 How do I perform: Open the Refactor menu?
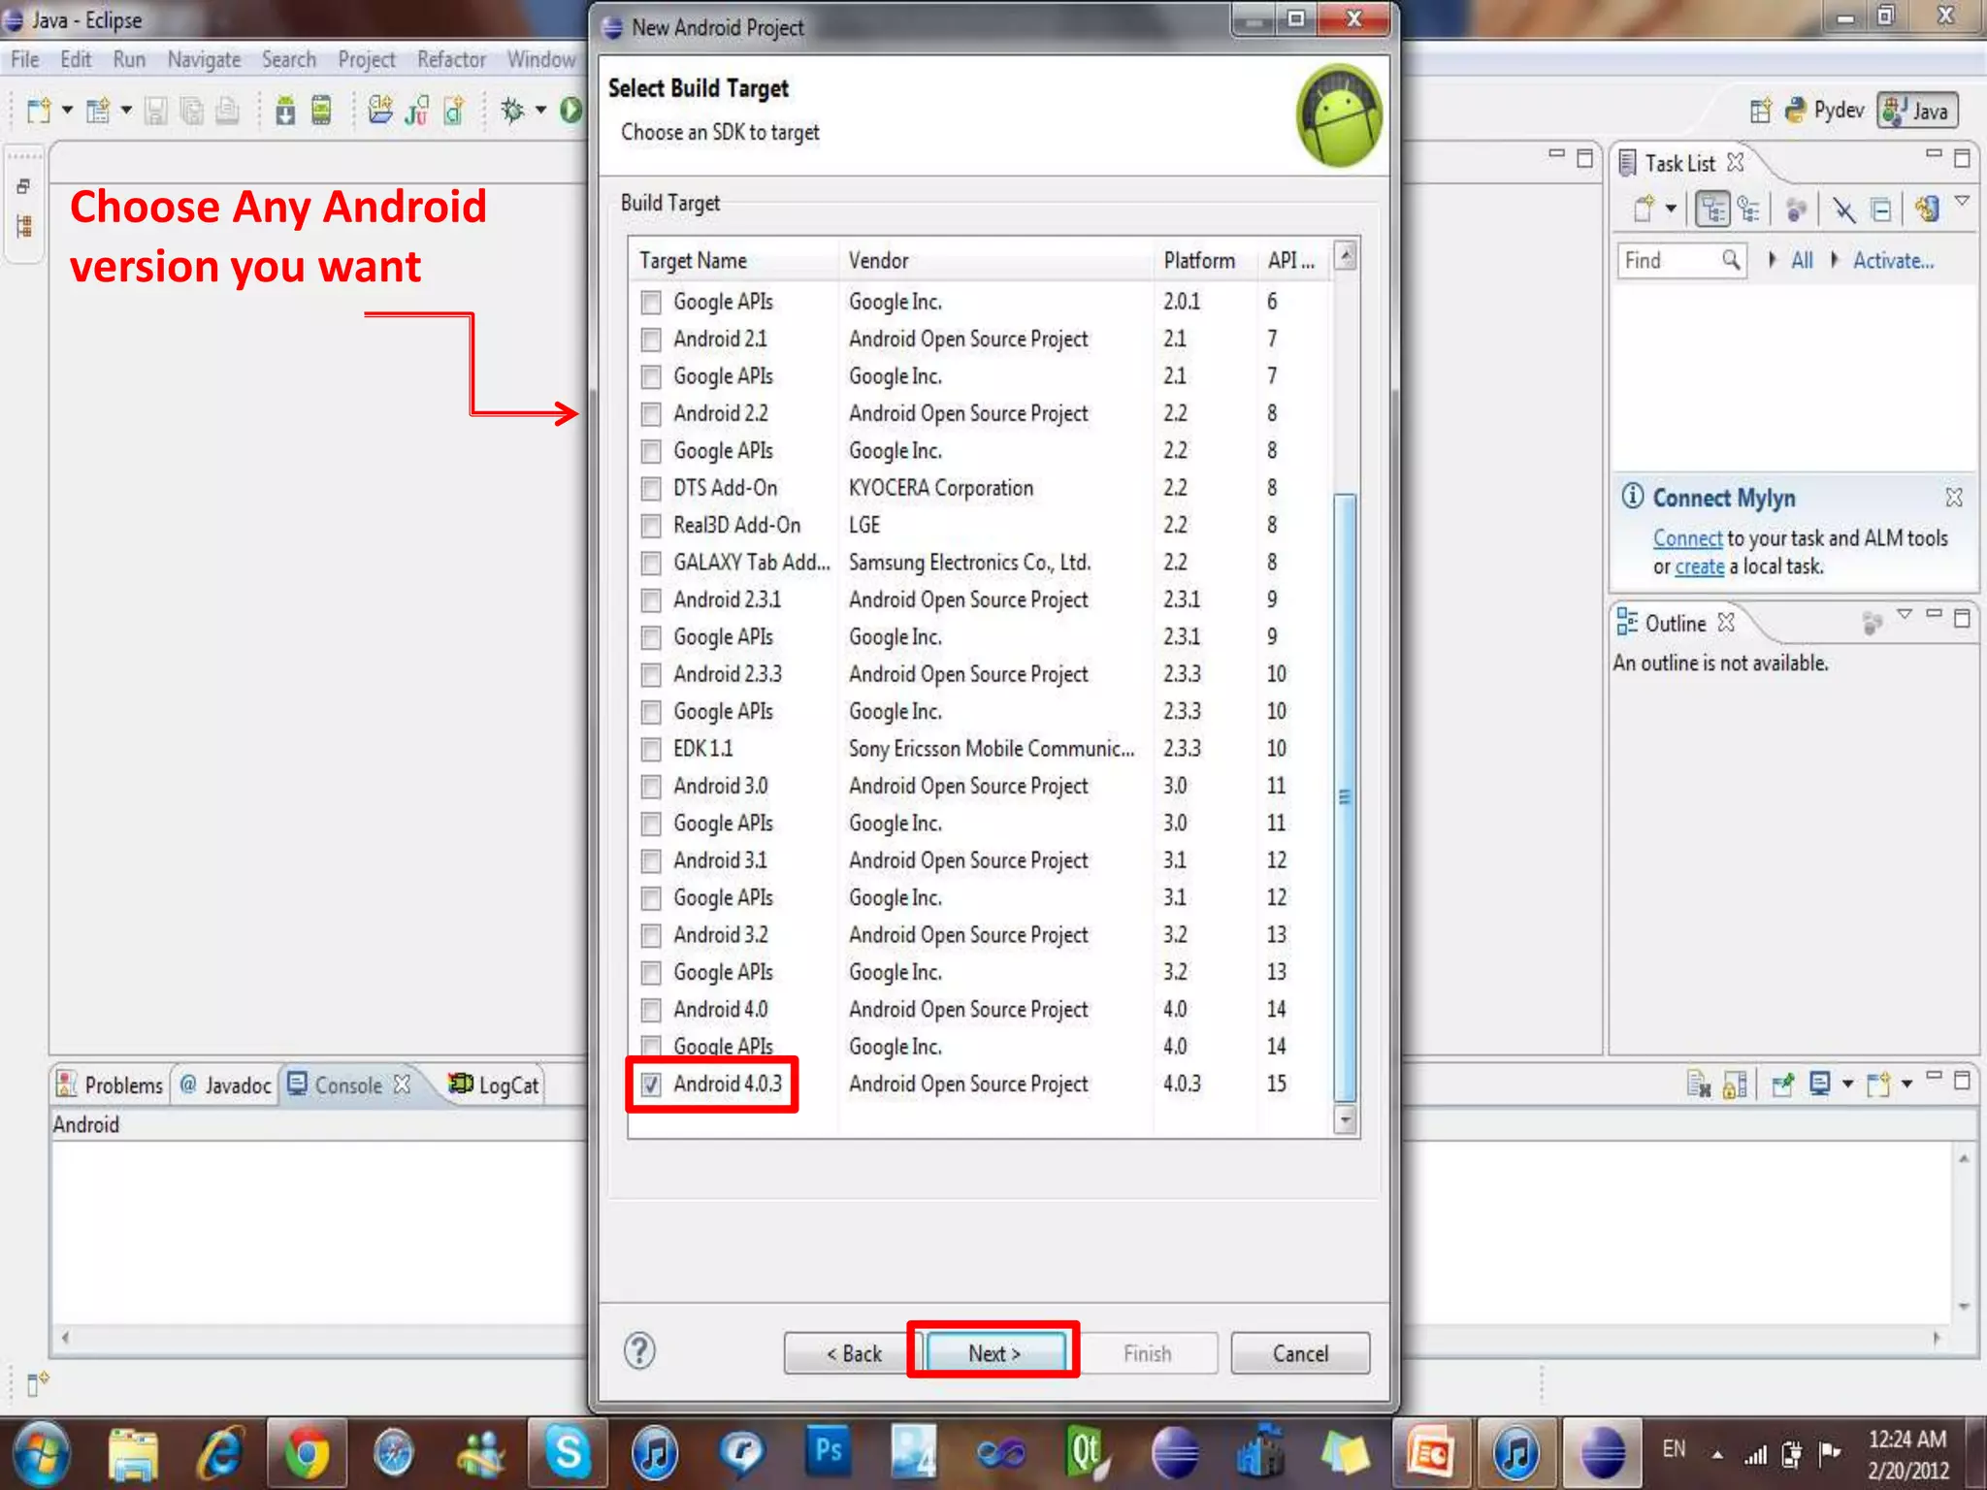451,60
